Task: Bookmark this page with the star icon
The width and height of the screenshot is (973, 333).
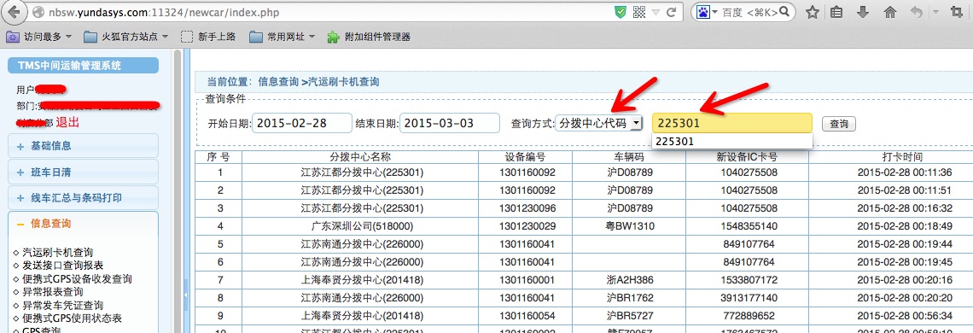Action: tap(813, 12)
